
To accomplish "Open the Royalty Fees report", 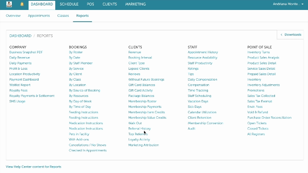I will coord(18,91).
